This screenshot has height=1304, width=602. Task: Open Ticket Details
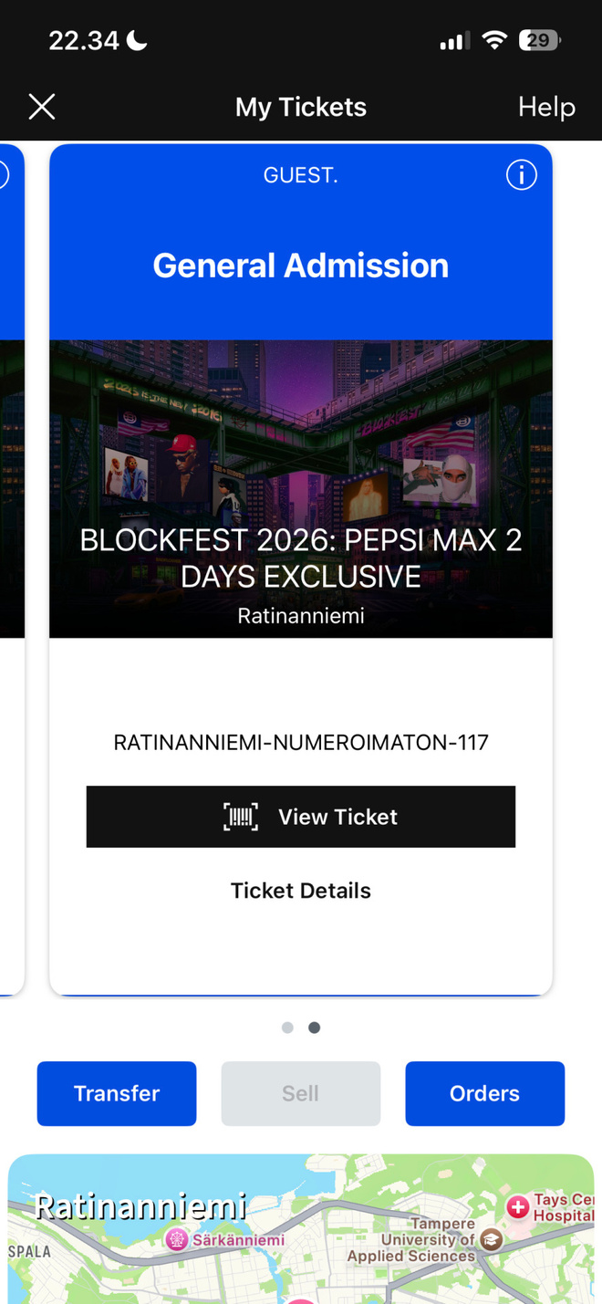[301, 891]
